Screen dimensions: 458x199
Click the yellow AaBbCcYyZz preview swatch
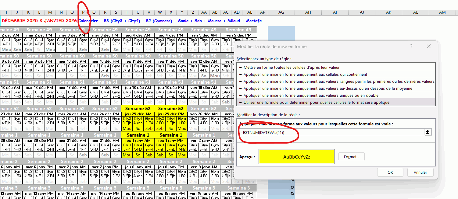point(296,157)
